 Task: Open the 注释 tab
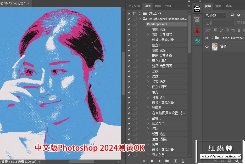click(168, 6)
